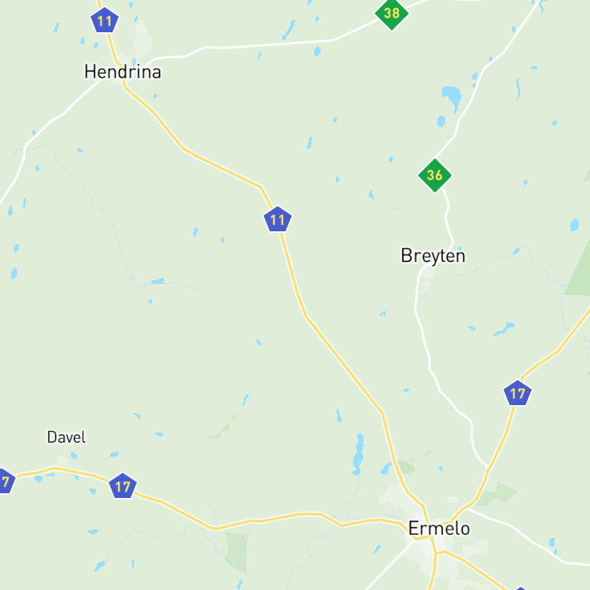Select the elongated lake northwest of Ermelo

point(359,454)
